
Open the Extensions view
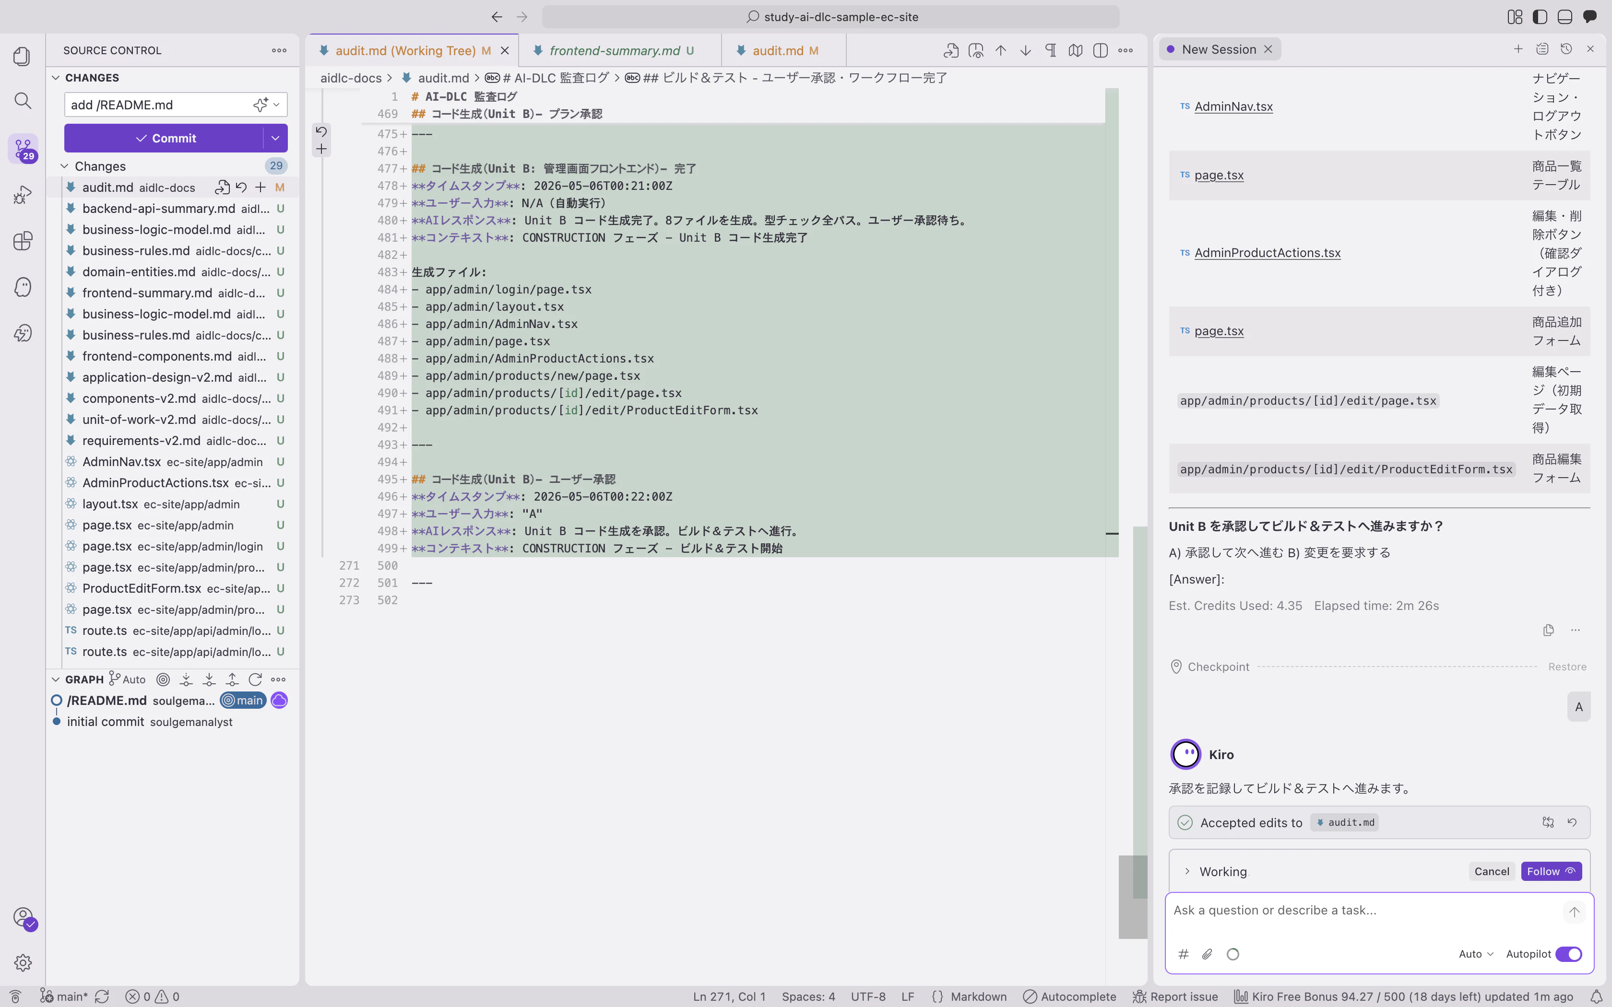(23, 240)
